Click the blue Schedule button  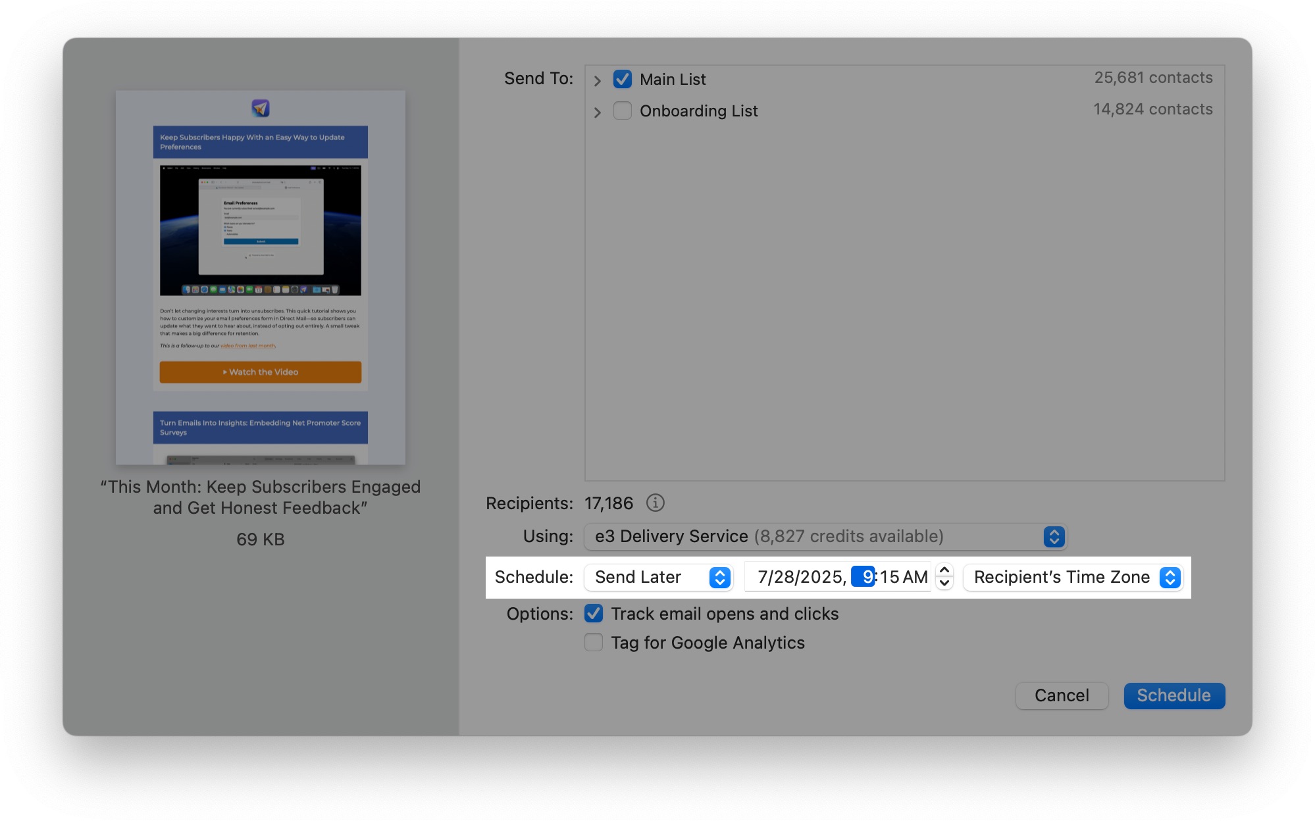tap(1174, 695)
